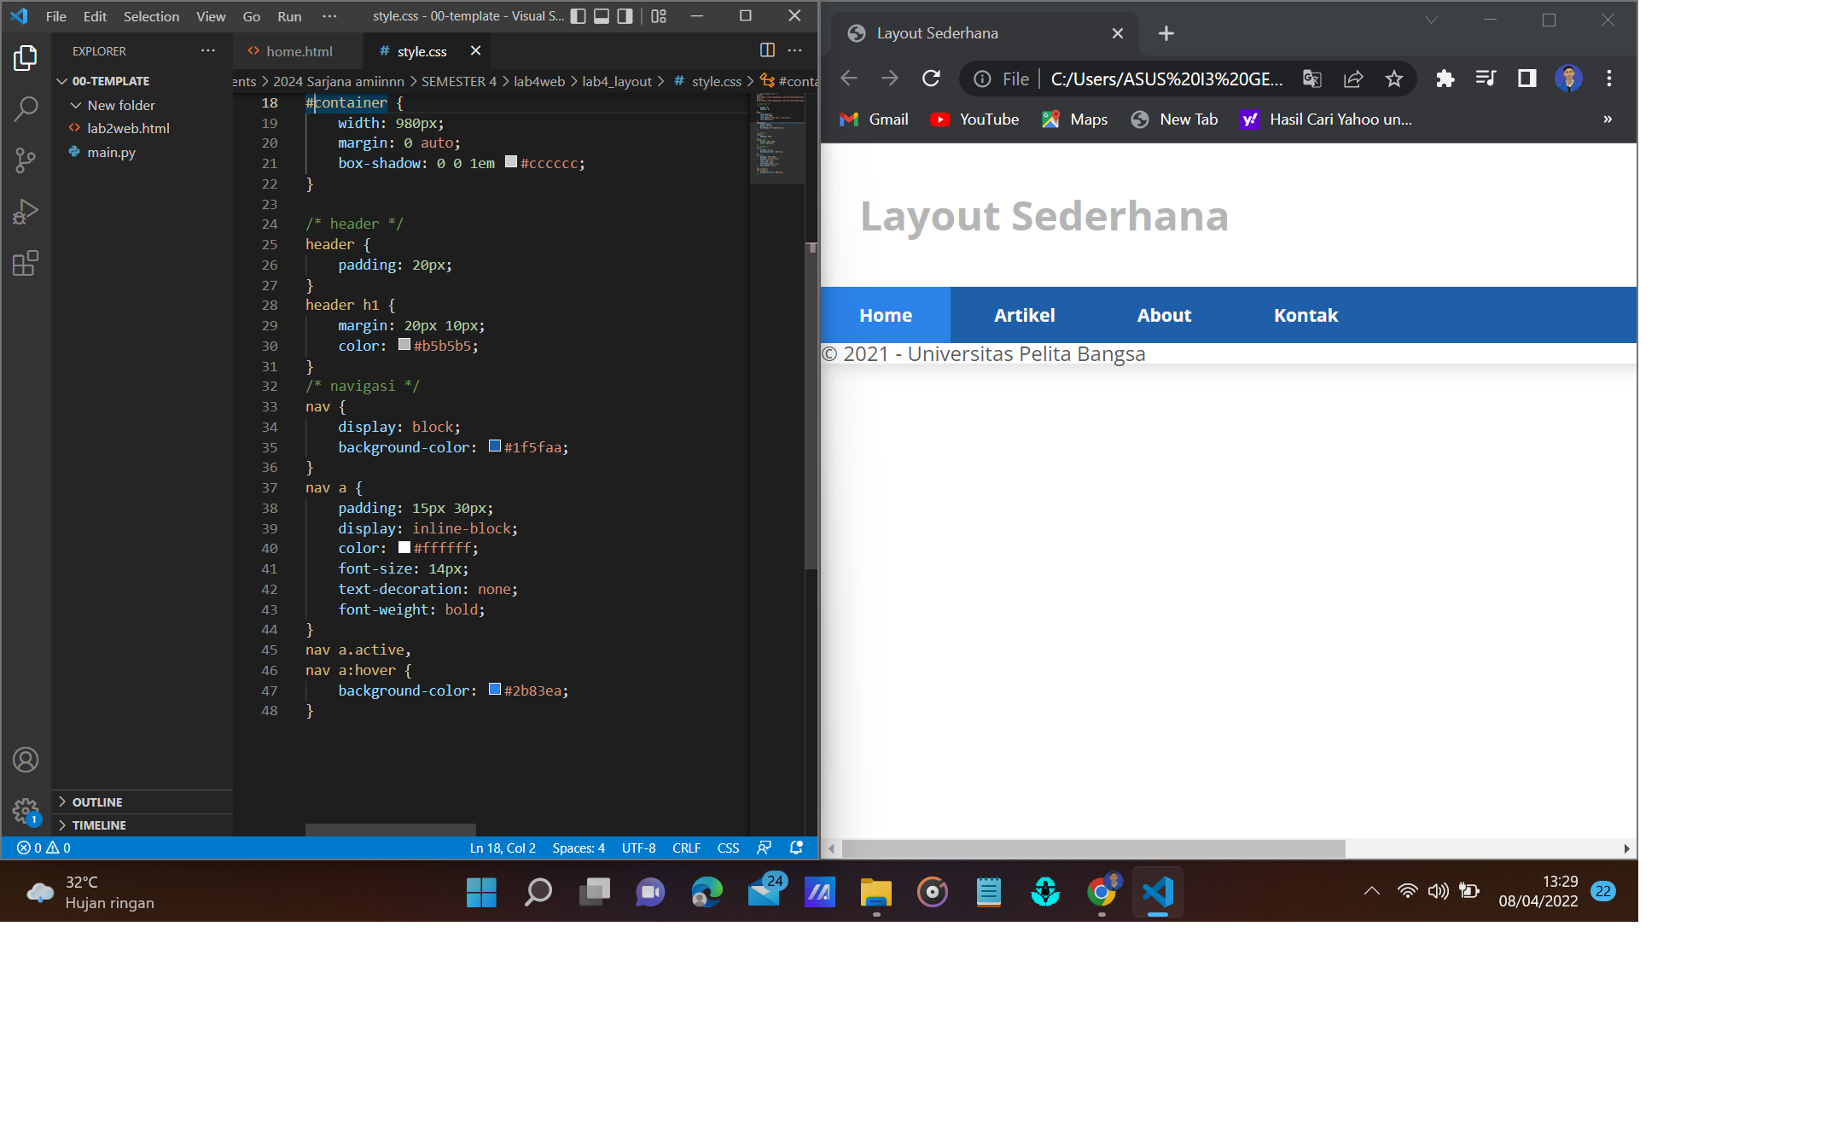This screenshot has height=1142, width=1826.
Task: Open the Run menu
Action: coord(288,15)
